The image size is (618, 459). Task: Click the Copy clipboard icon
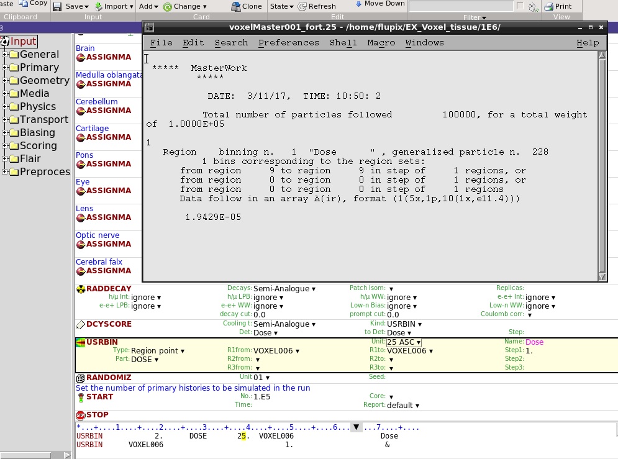tap(23, 3)
